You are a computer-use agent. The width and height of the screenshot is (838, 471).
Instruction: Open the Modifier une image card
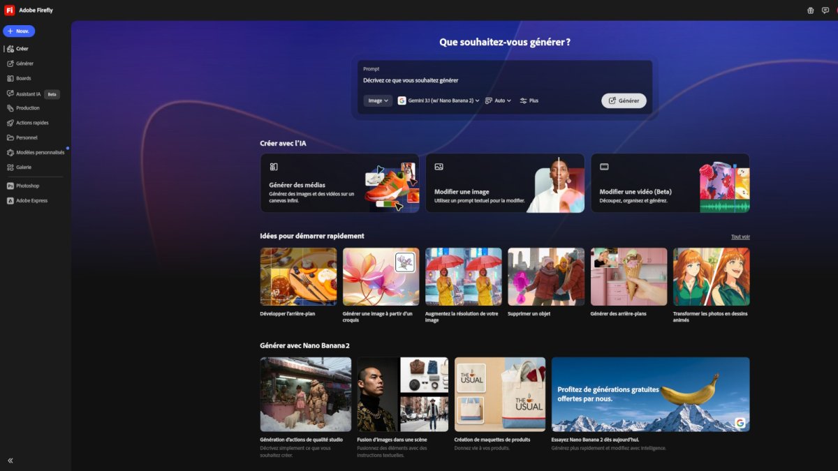(x=505, y=183)
